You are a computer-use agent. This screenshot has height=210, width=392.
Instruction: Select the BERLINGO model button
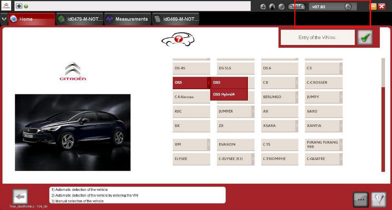[280, 97]
